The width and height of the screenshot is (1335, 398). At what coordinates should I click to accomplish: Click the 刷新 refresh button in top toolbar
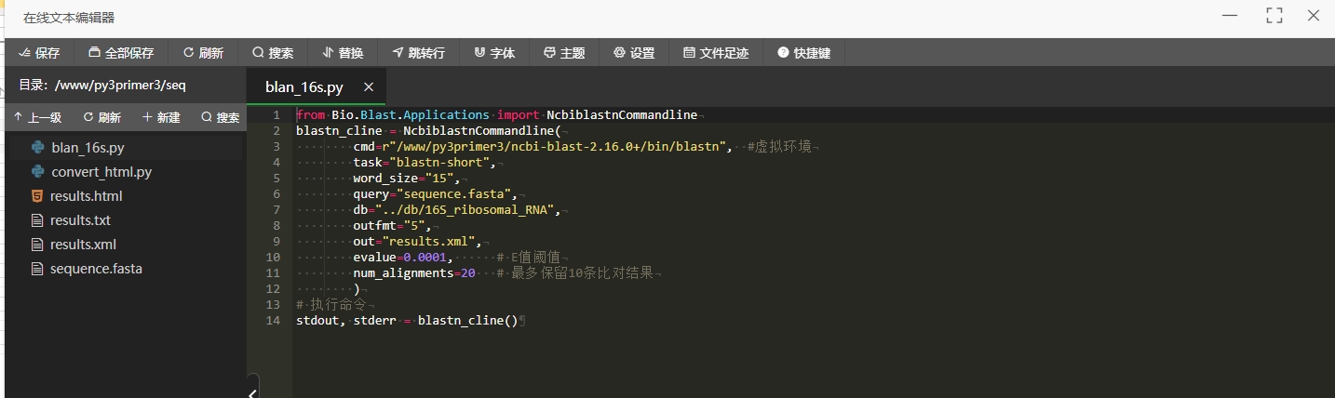203,53
